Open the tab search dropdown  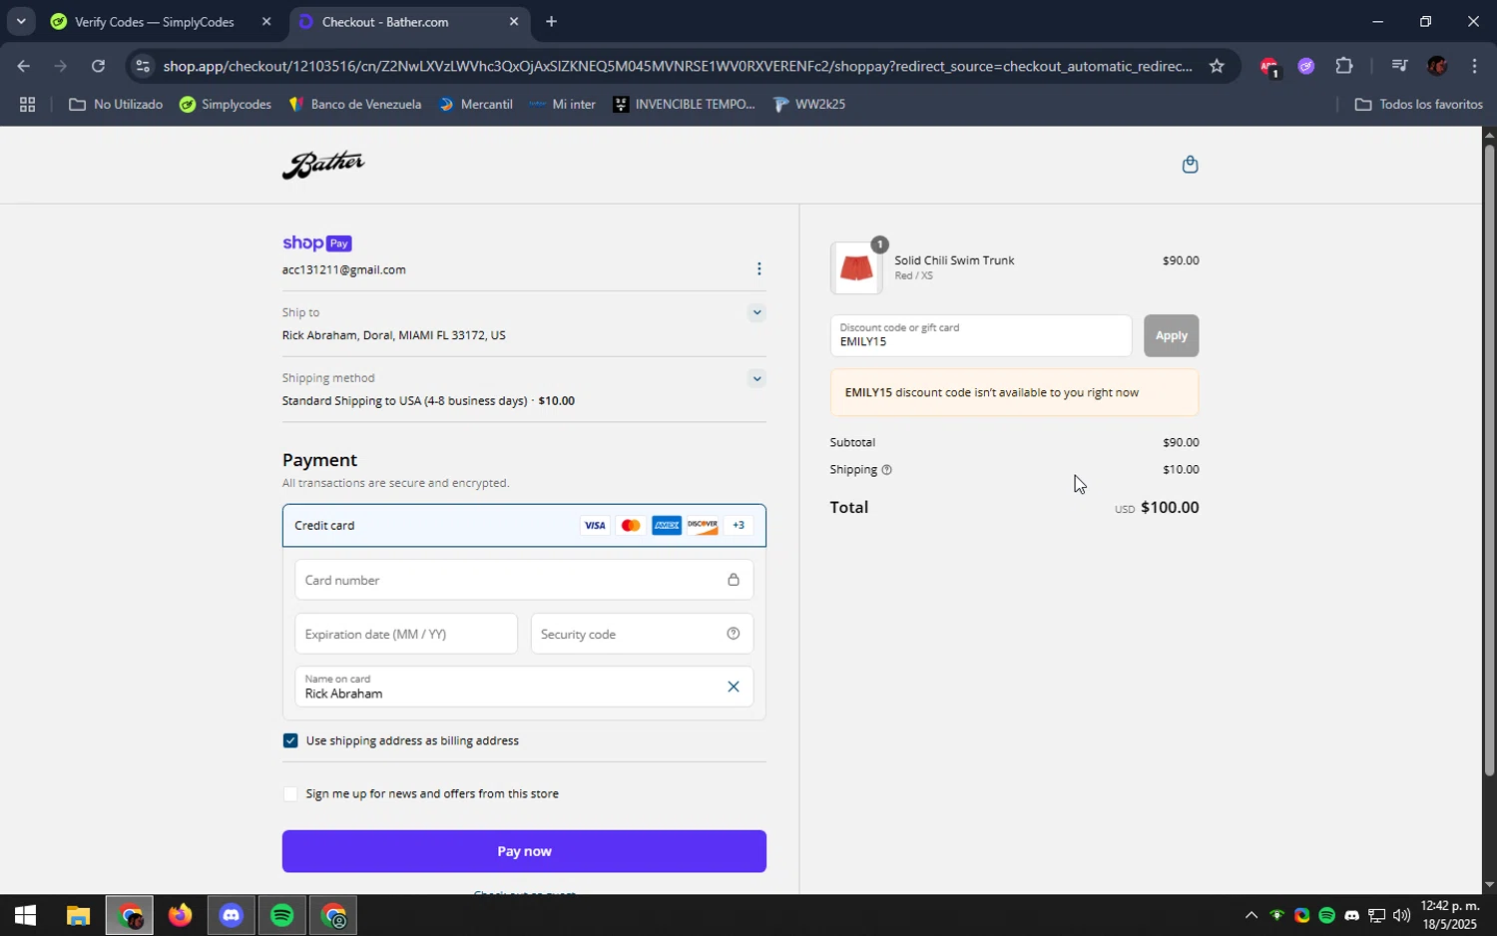point(20,22)
